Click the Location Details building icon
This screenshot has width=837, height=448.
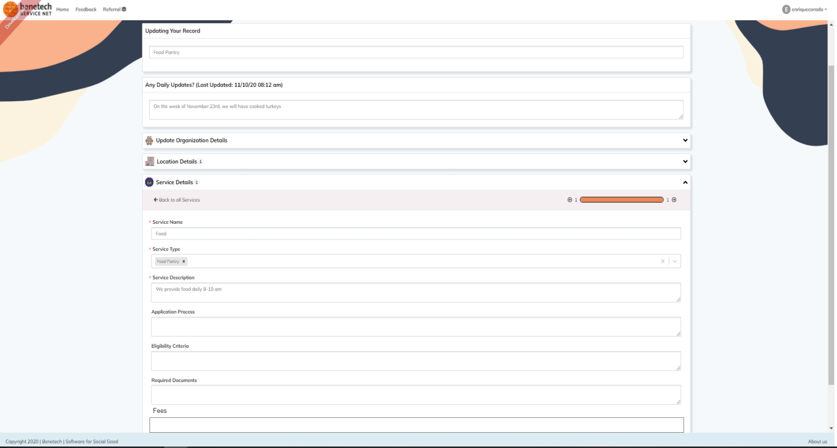coord(150,162)
